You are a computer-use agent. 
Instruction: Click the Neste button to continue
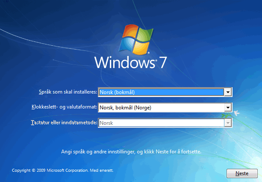[x=242, y=173]
